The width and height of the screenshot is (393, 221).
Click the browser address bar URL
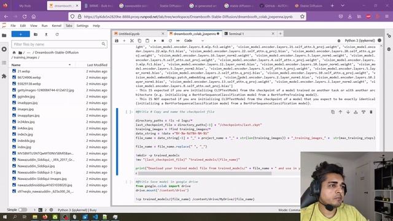[x=188, y=17]
